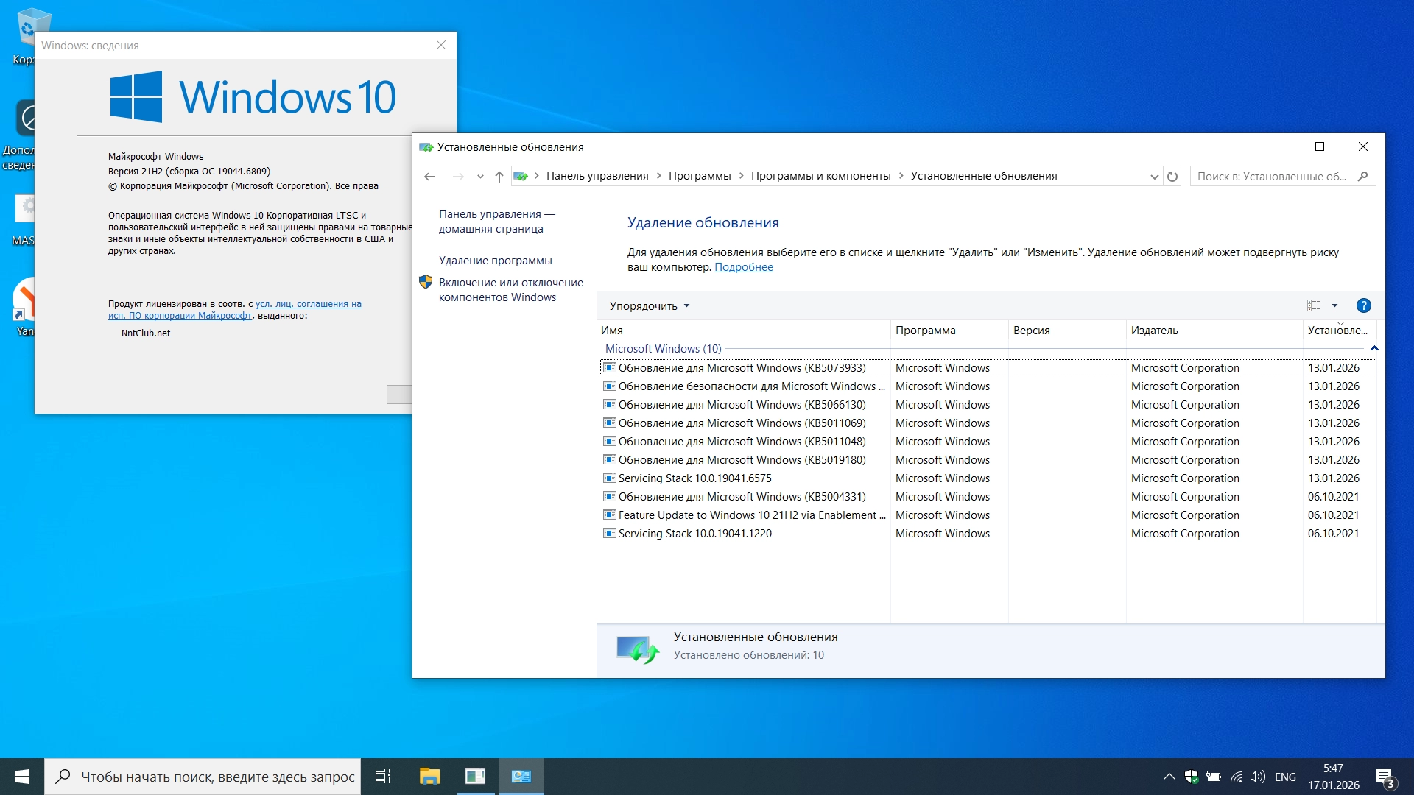The image size is (1414, 795).
Task: Open Task View on the taskbar
Action: click(x=383, y=777)
